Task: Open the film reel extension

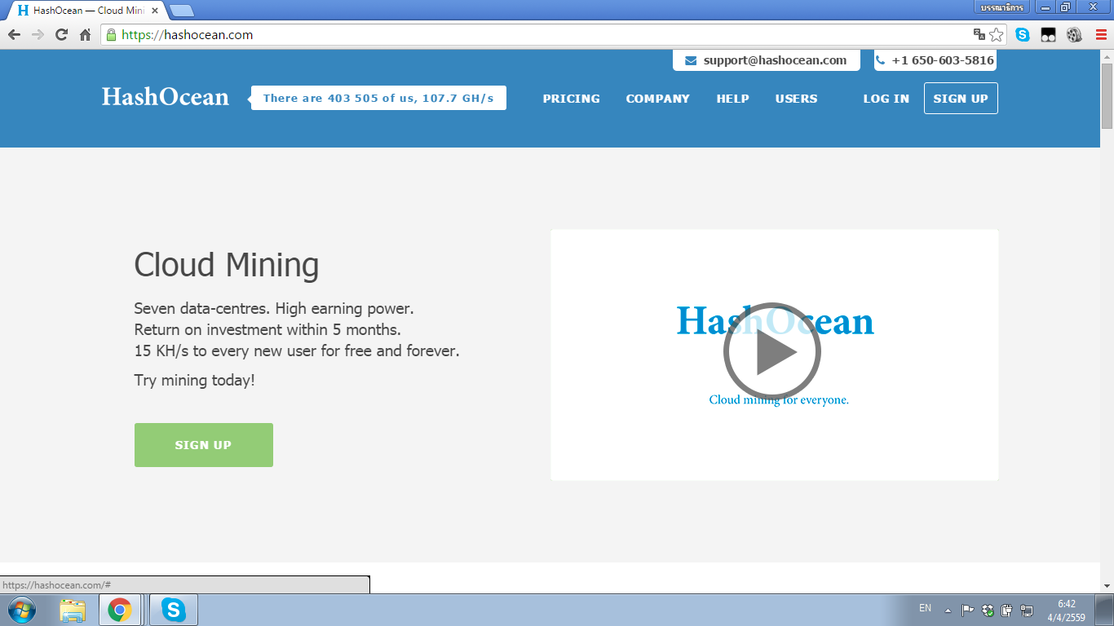Action: (1074, 35)
